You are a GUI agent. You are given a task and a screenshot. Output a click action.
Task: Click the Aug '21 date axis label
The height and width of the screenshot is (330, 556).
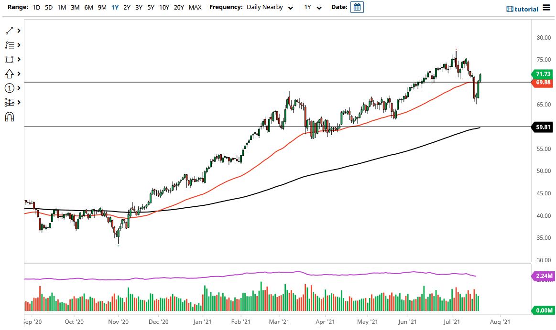click(500, 322)
